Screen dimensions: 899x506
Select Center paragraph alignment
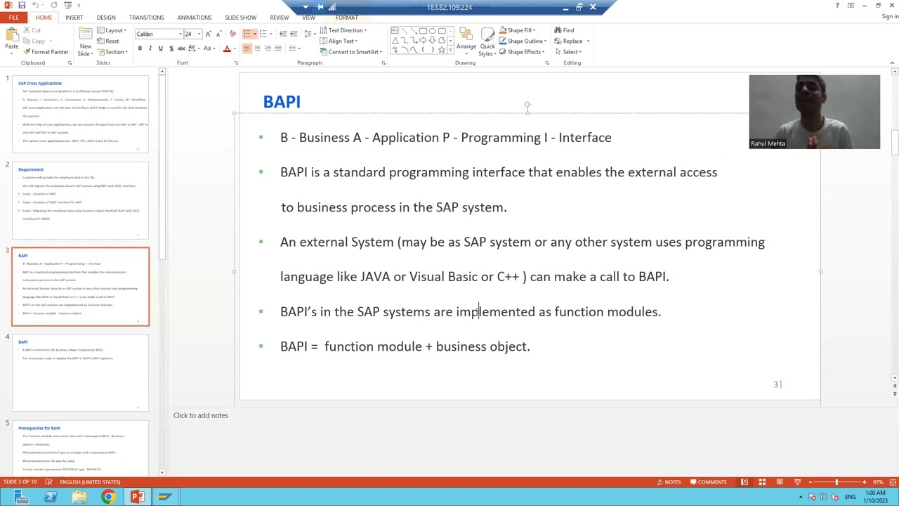[257, 48]
